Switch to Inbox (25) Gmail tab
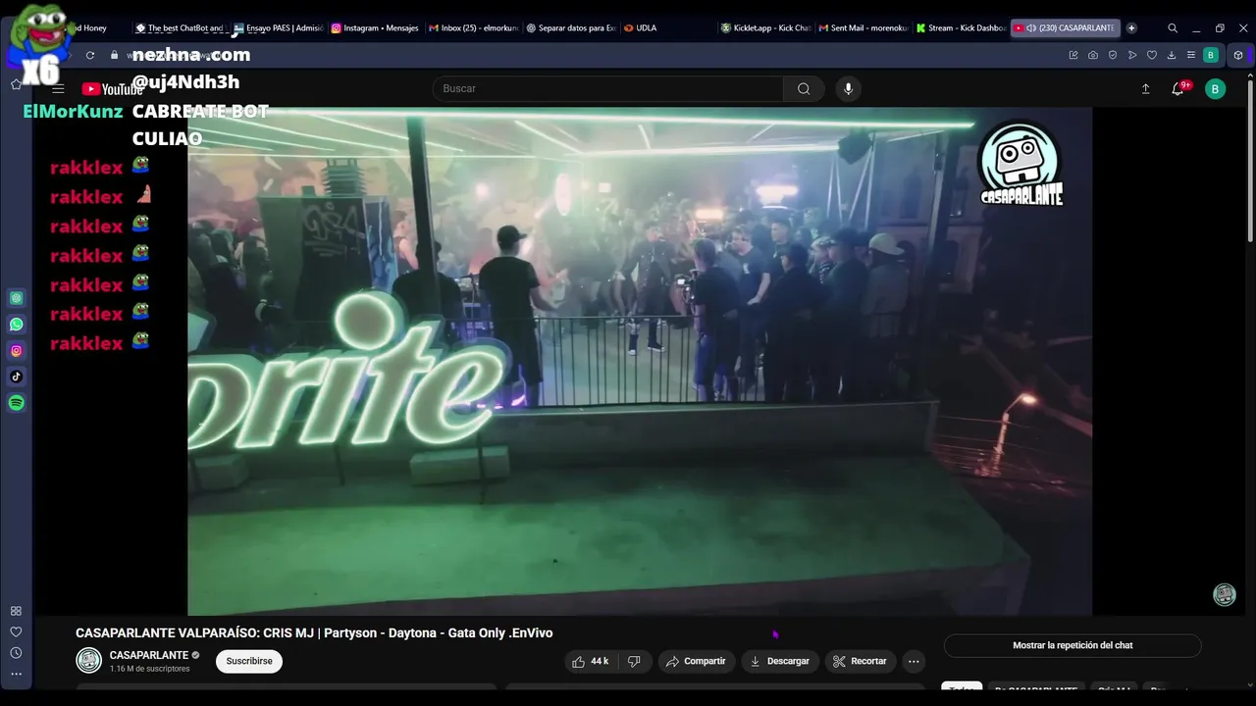 click(x=472, y=28)
